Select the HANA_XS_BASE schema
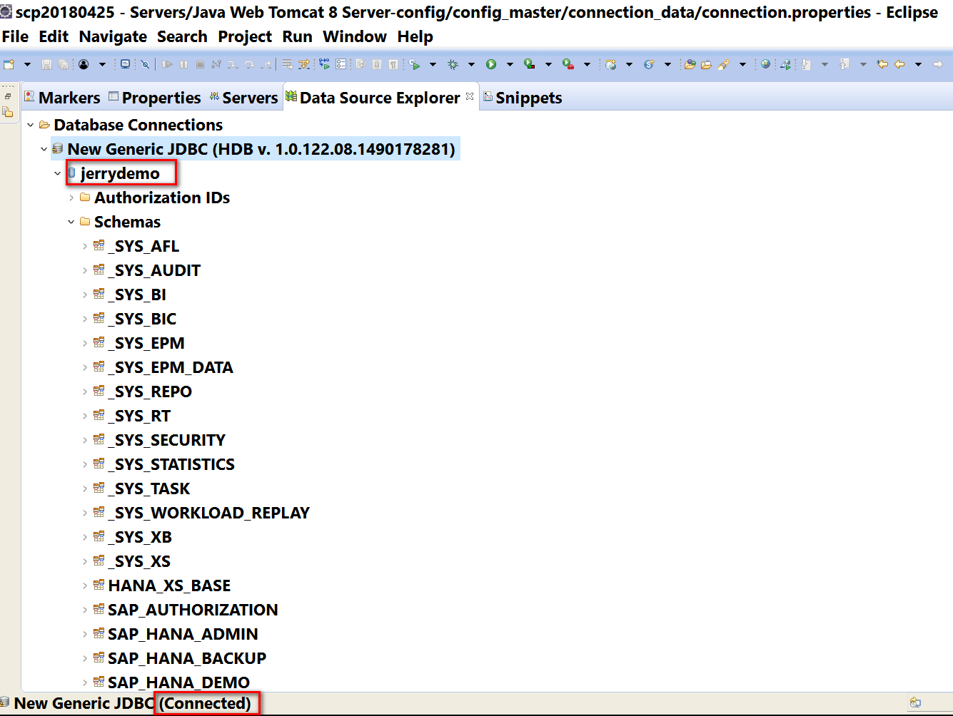The width and height of the screenshot is (953, 716). [169, 585]
